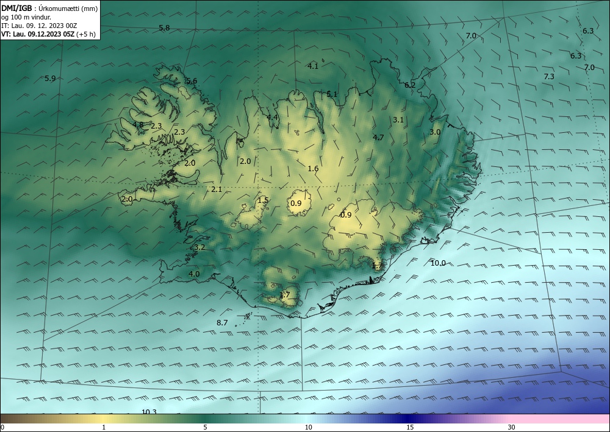The image size is (610, 432).
Task: Click the 10.3 value at the map bottom
Action: tap(149, 412)
